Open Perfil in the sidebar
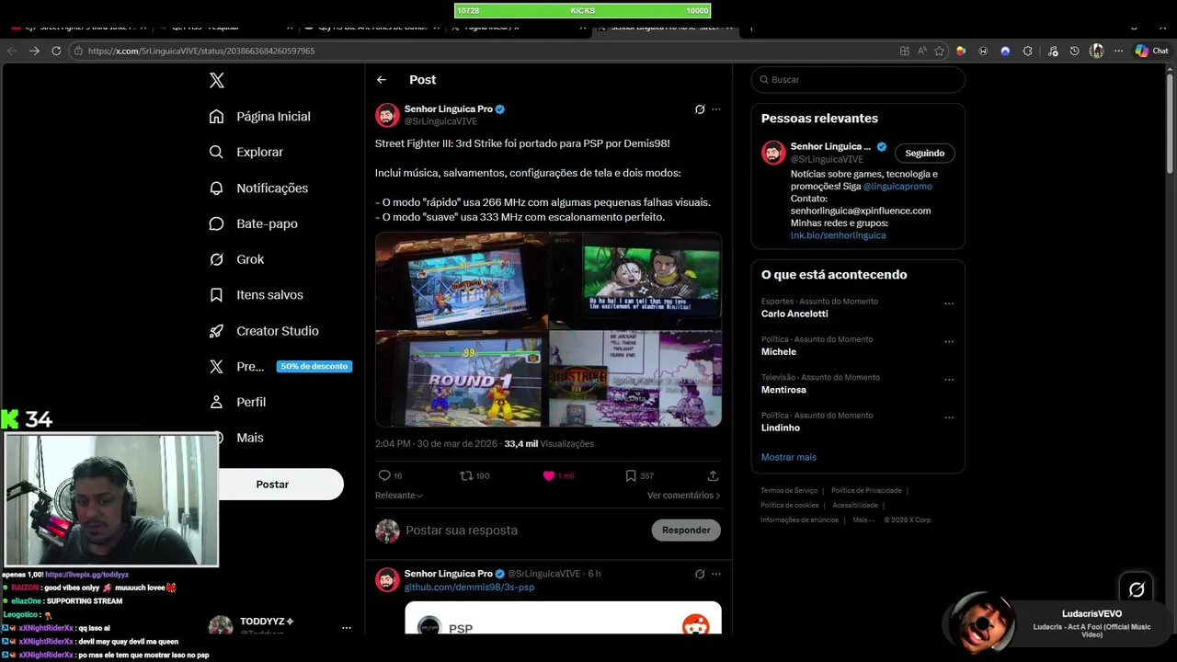Screen dimensions: 1177x662 pyautogui.click(x=238, y=403)
